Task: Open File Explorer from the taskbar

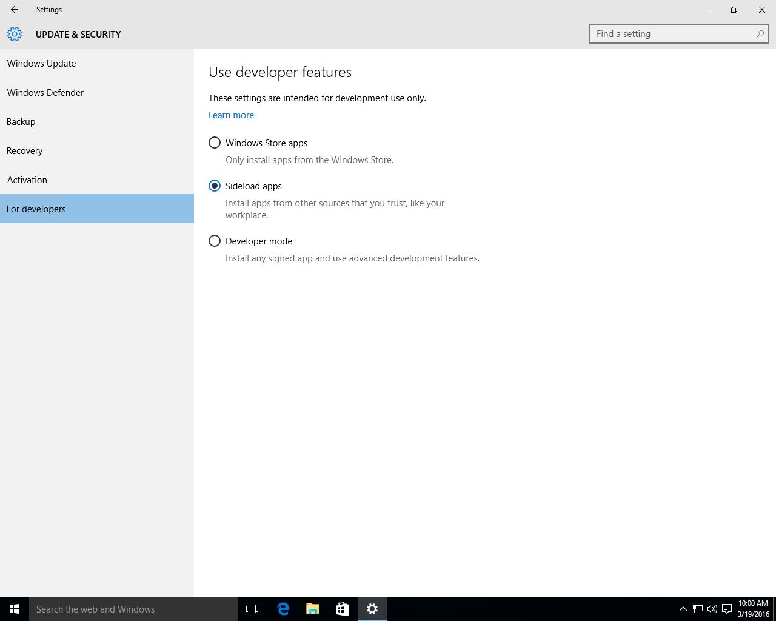Action: pos(312,609)
